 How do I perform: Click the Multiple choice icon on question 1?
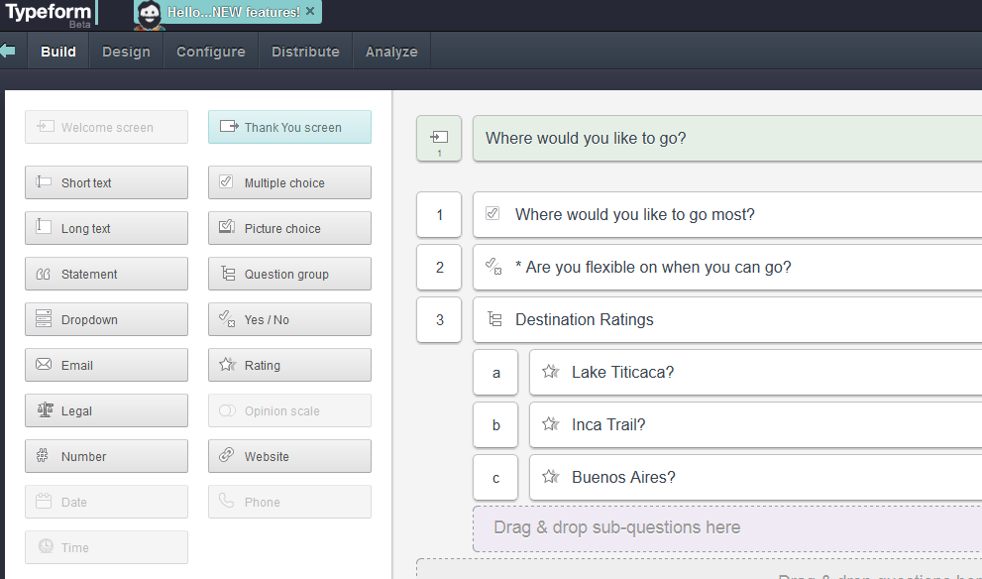tap(492, 214)
